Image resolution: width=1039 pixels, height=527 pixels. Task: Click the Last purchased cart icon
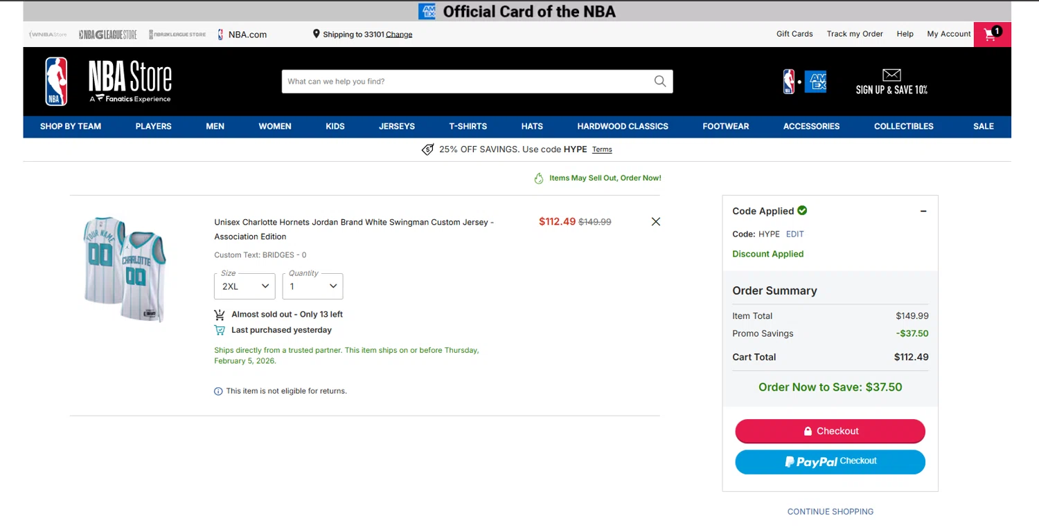[220, 330]
